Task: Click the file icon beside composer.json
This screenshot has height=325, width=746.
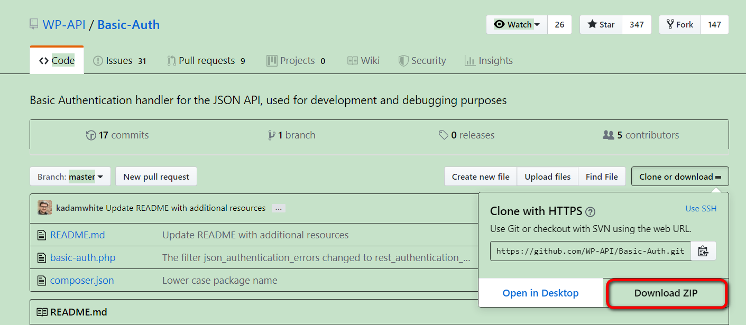Action: [42, 281]
